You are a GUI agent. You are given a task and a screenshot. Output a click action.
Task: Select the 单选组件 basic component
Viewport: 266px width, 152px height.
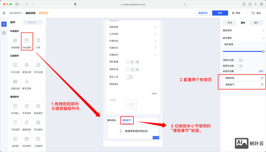[38, 108]
